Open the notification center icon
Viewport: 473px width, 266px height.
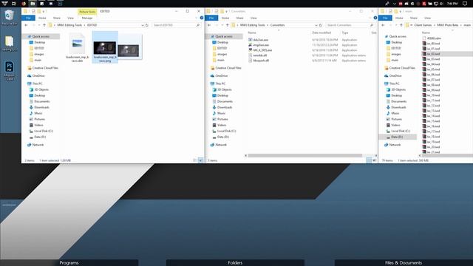[x=465, y=4]
